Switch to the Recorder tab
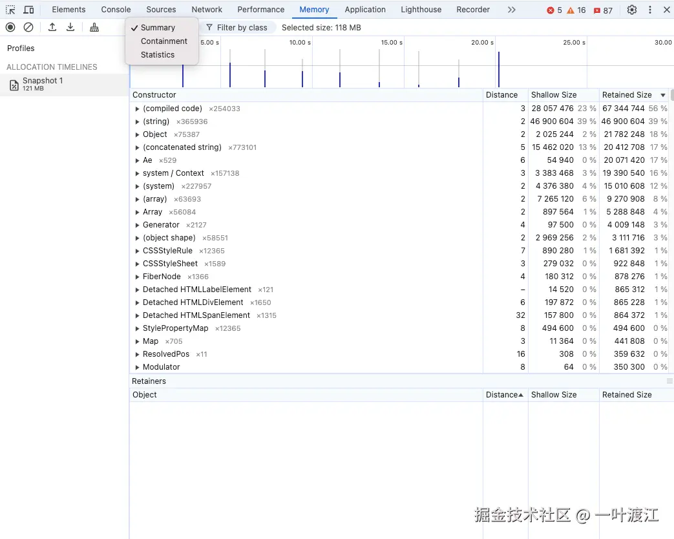 tap(473, 10)
